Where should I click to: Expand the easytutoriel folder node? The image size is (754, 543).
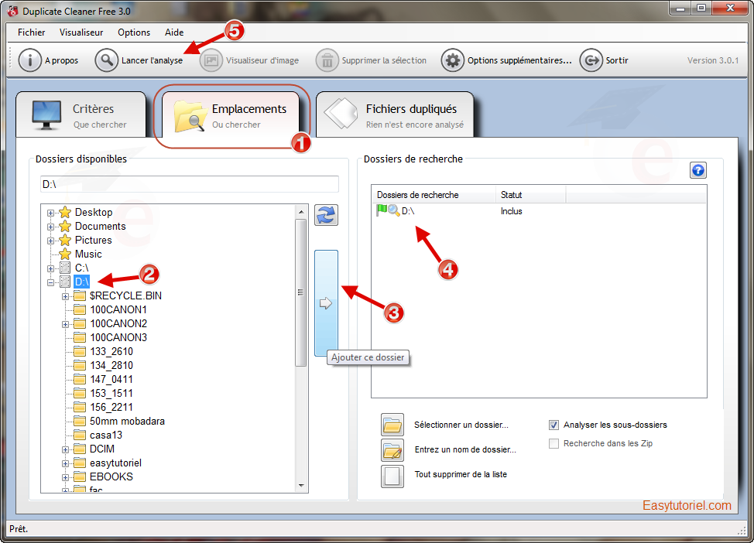(x=65, y=463)
